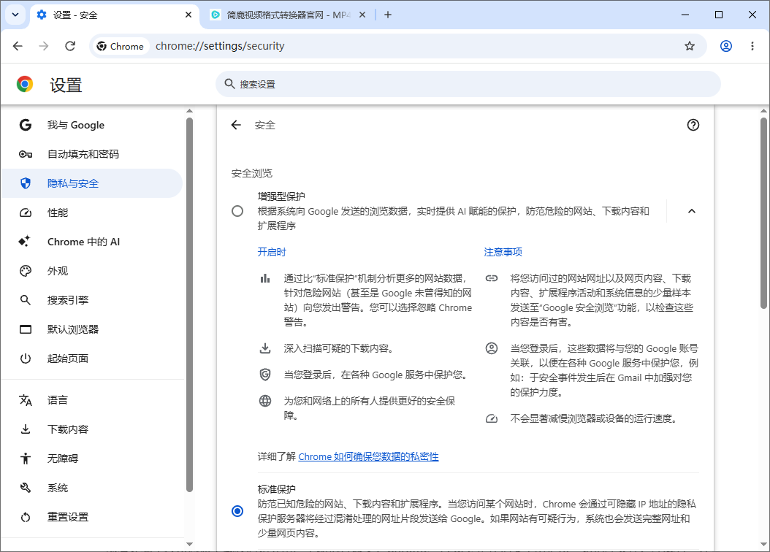Click the browser forward arrow

tap(44, 46)
